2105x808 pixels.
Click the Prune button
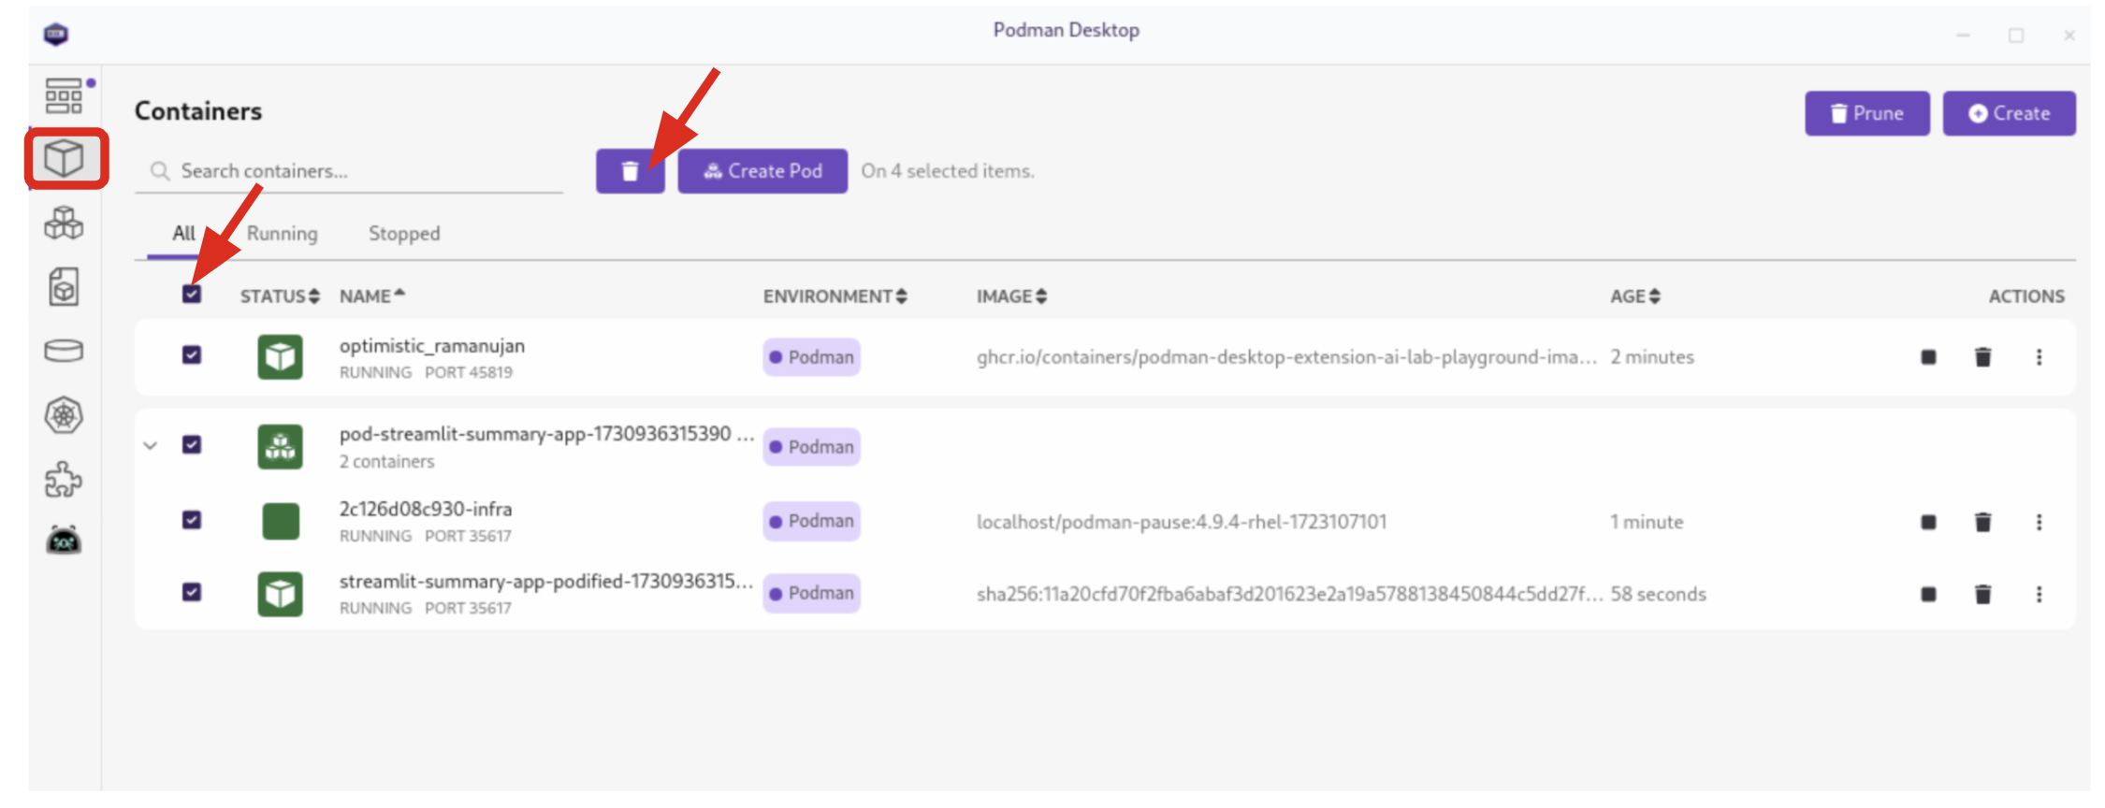click(1866, 113)
